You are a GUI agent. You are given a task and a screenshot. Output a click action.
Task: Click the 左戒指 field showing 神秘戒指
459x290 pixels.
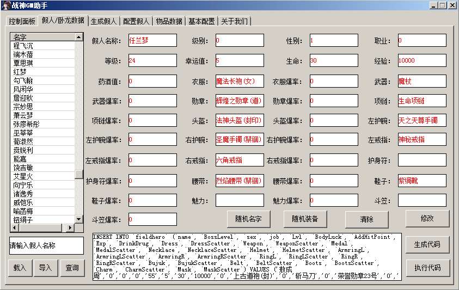[422, 139]
